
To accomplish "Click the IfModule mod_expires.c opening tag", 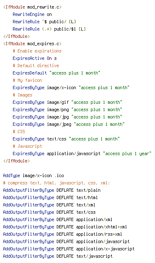I will pos(32,44).
